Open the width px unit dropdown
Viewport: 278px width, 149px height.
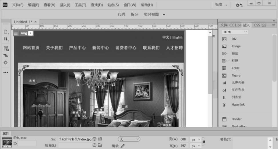coord(196,139)
